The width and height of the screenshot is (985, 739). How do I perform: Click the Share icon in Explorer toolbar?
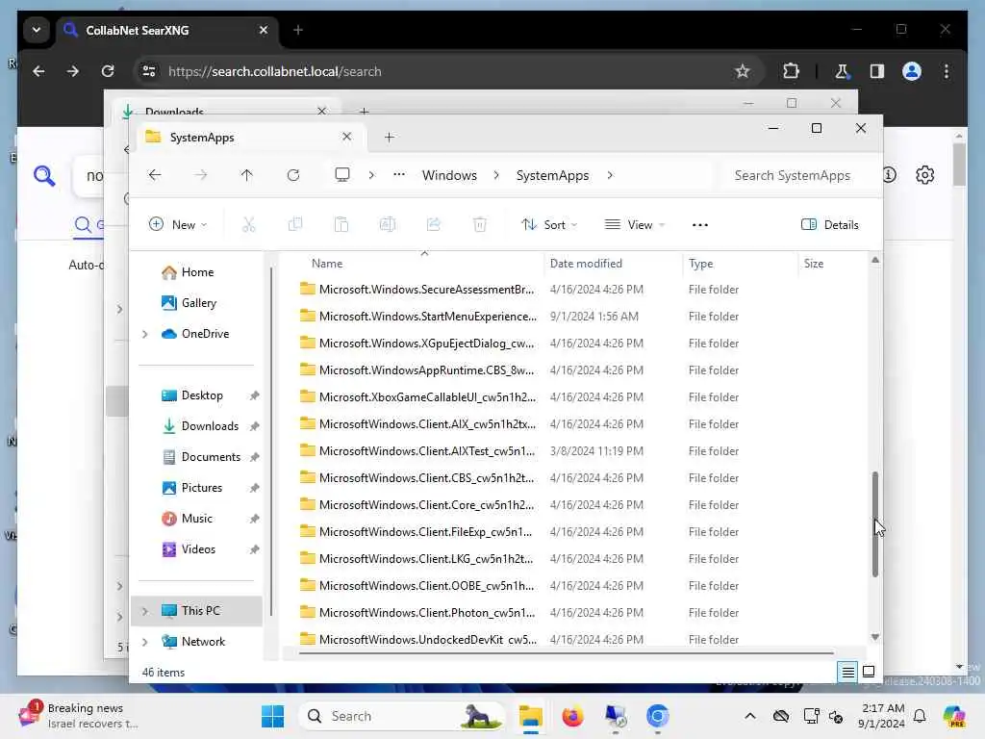click(434, 224)
